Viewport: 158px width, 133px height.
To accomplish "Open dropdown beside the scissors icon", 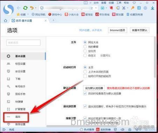I will click(x=128, y=8).
